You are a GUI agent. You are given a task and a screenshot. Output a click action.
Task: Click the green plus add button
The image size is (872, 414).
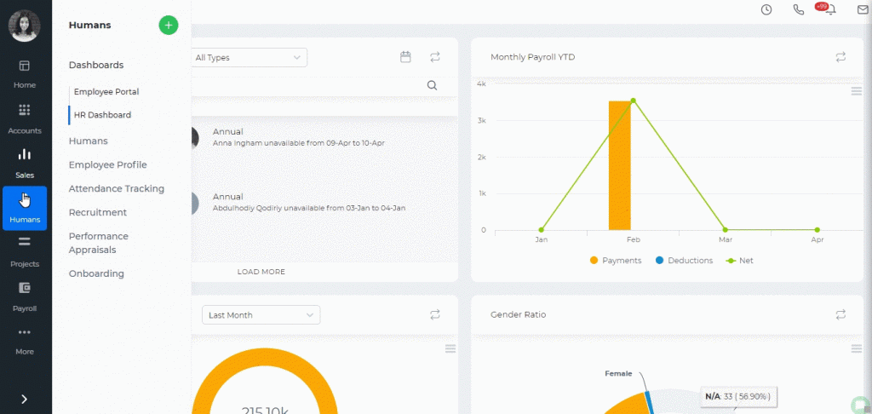[169, 25]
